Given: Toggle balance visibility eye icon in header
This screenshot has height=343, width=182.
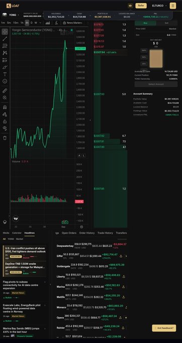Looking at the screenshot, I should pos(130,6).
